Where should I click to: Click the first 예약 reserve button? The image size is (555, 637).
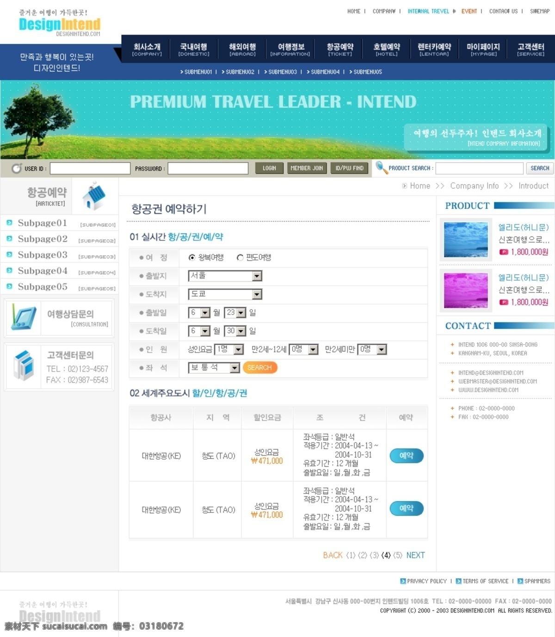pos(406,455)
